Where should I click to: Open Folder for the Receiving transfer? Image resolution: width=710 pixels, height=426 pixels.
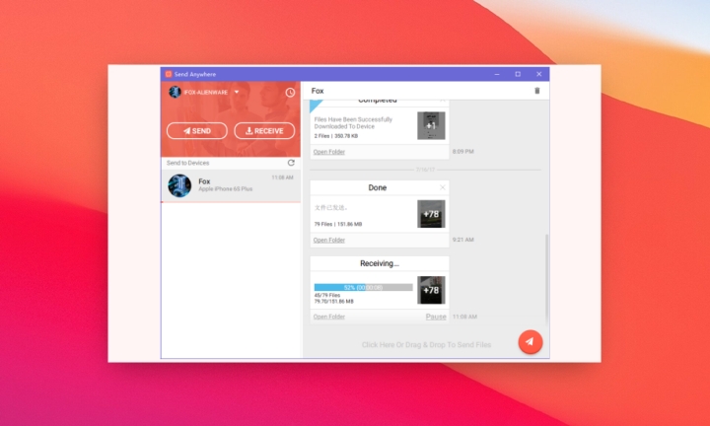[x=329, y=317]
